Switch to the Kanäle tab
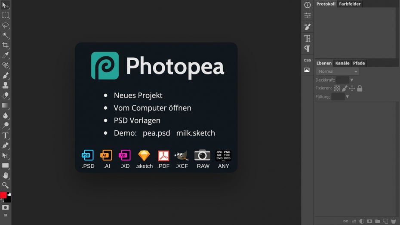Screen dimensions: 400x225 pos(342,63)
